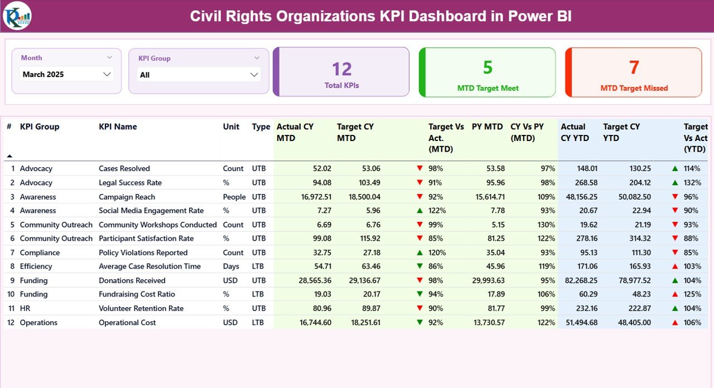Click the green up-triangle for Social Media Engagement MTD
Image resolution: width=714 pixels, height=388 pixels.
(x=419, y=210)
